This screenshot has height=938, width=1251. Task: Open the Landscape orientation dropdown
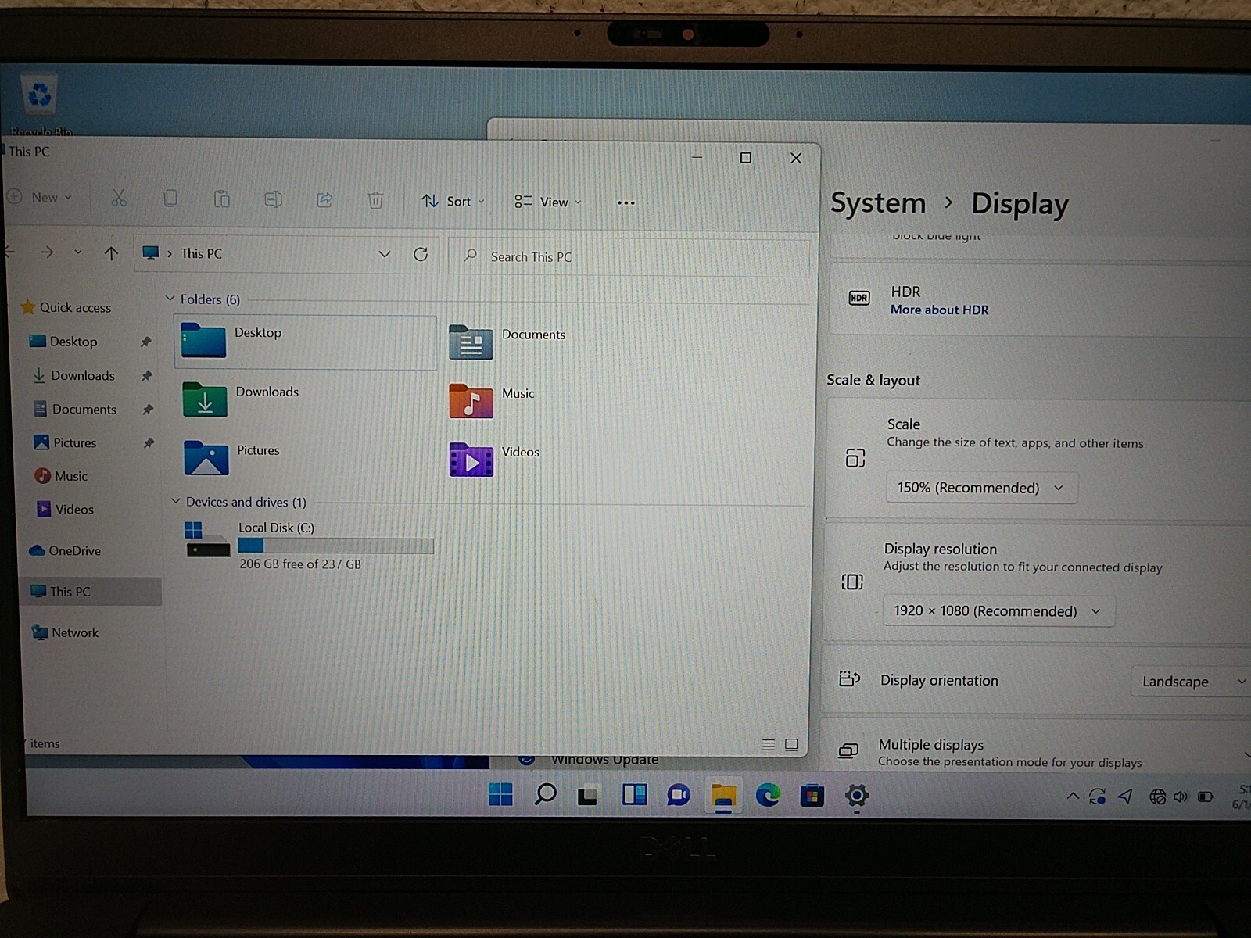pos(1191,682)
